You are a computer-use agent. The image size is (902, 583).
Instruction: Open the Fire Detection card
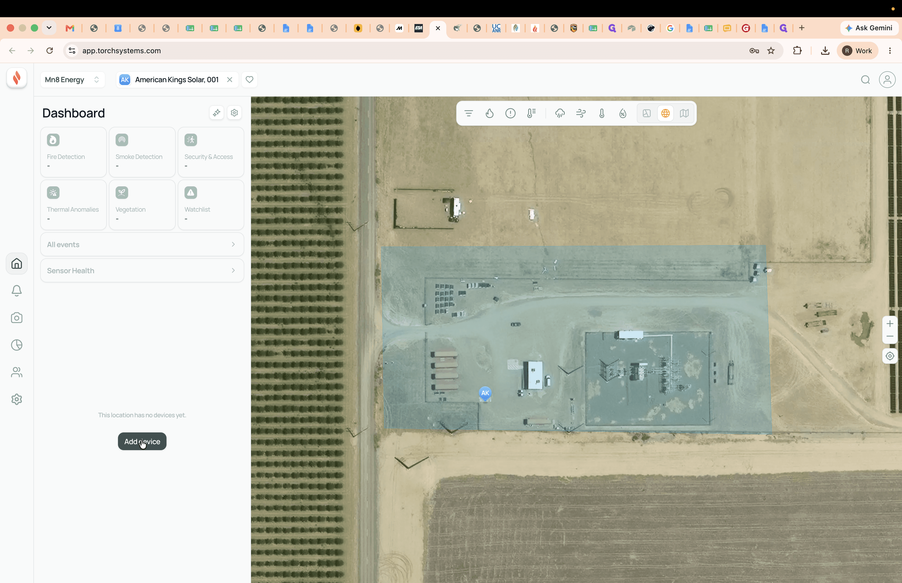tap(73, 152)
